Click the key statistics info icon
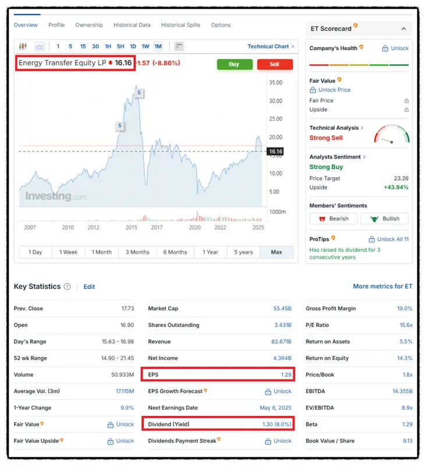This screenshot has width=426, height=466. pyautogui.click(x=68, y=287)
